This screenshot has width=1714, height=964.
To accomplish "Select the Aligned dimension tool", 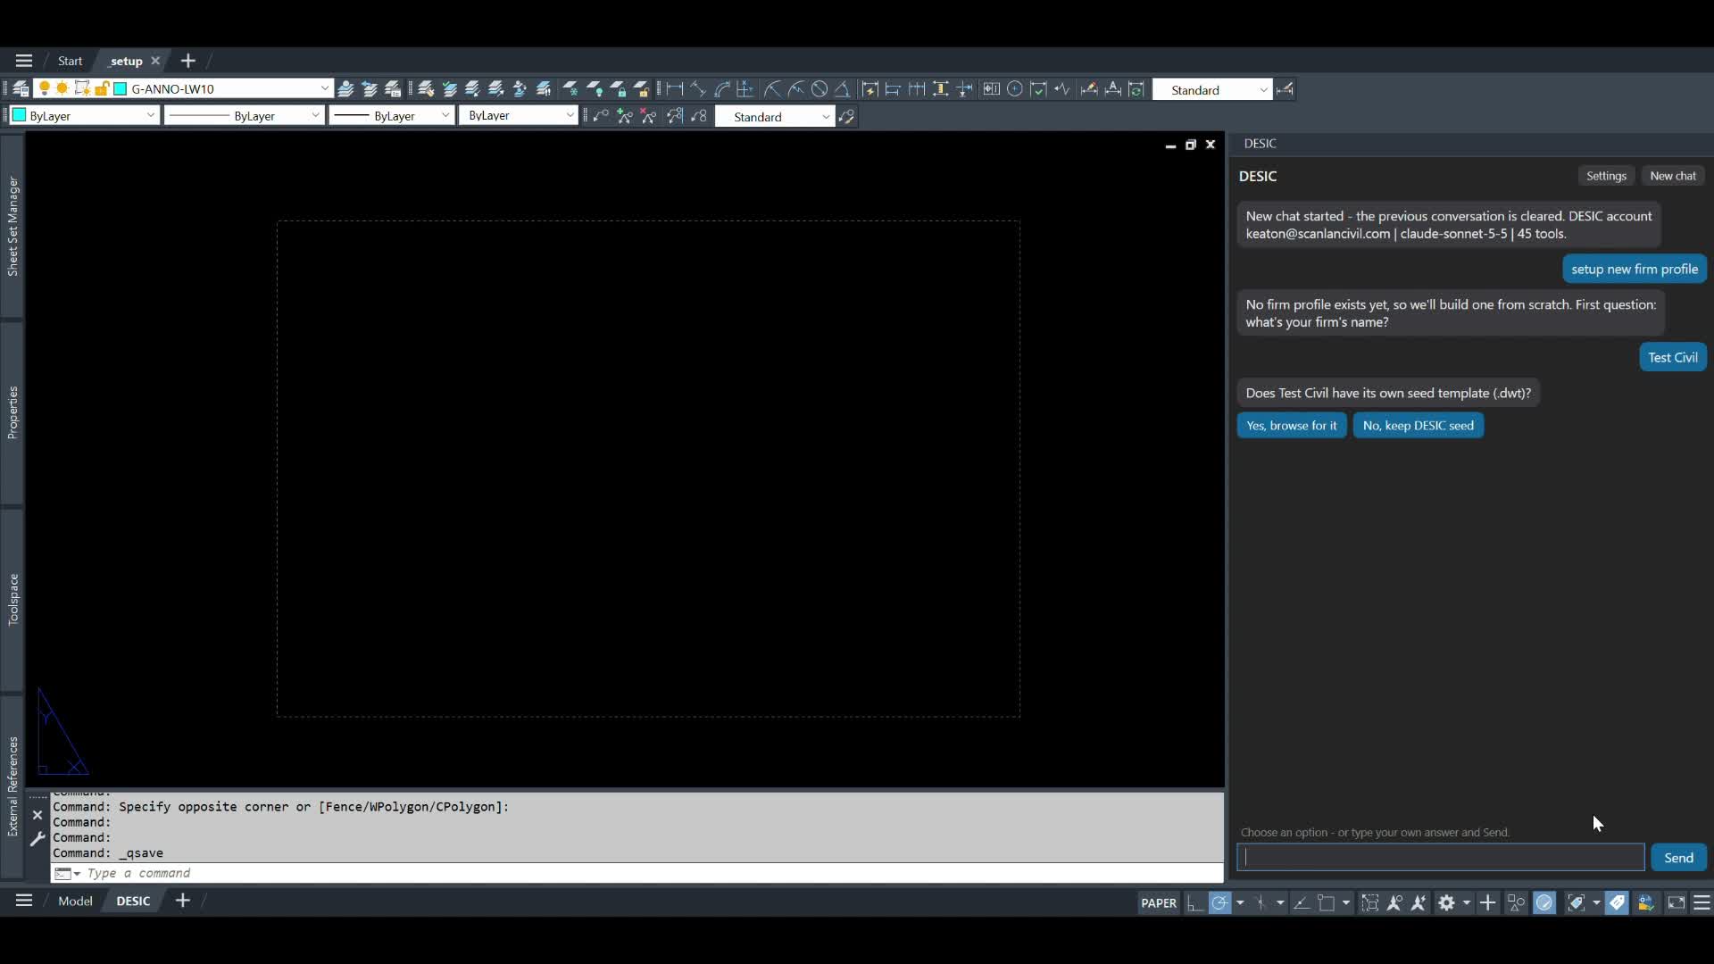I will 698,89.
